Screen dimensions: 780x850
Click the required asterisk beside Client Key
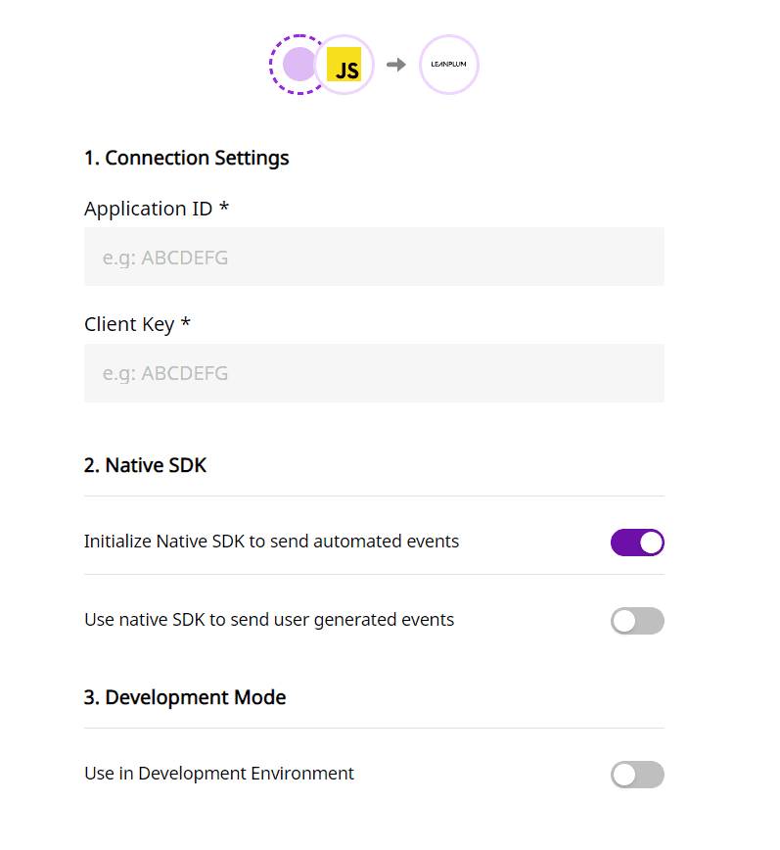[x=186, y=322]
